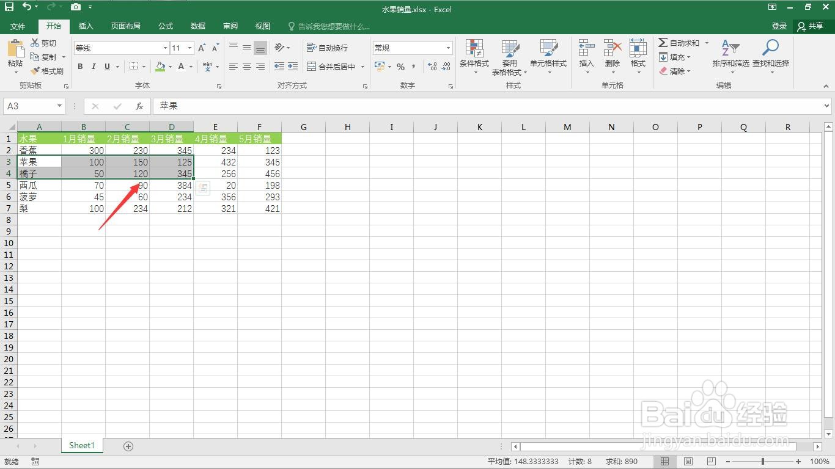
Task: Increase indent icon
Action: (293, 67)
